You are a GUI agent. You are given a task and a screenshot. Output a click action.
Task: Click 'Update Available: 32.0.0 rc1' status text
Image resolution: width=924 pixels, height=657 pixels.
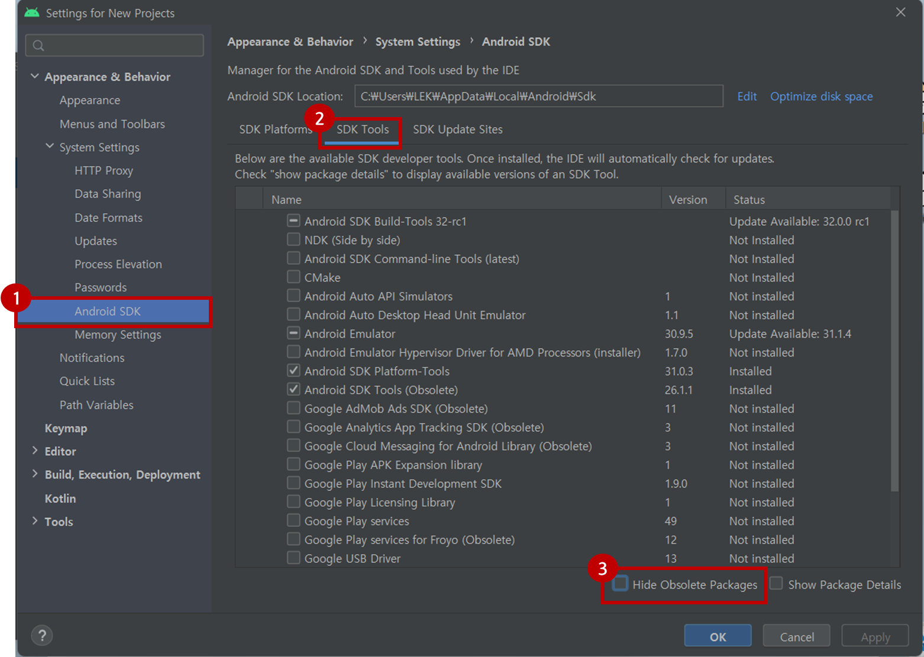799,221
